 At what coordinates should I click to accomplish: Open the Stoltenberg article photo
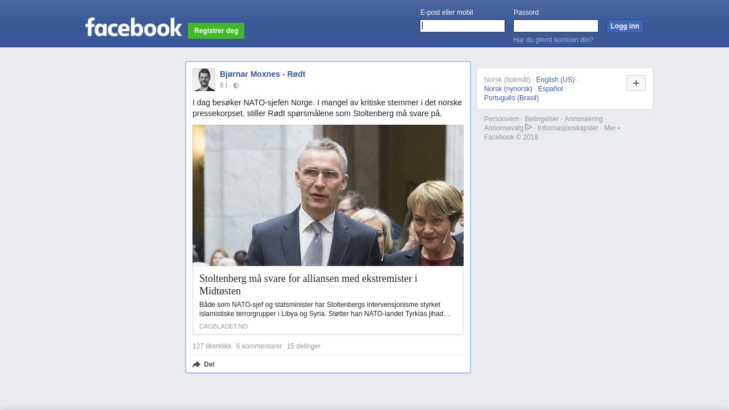(x=328, y=195)
